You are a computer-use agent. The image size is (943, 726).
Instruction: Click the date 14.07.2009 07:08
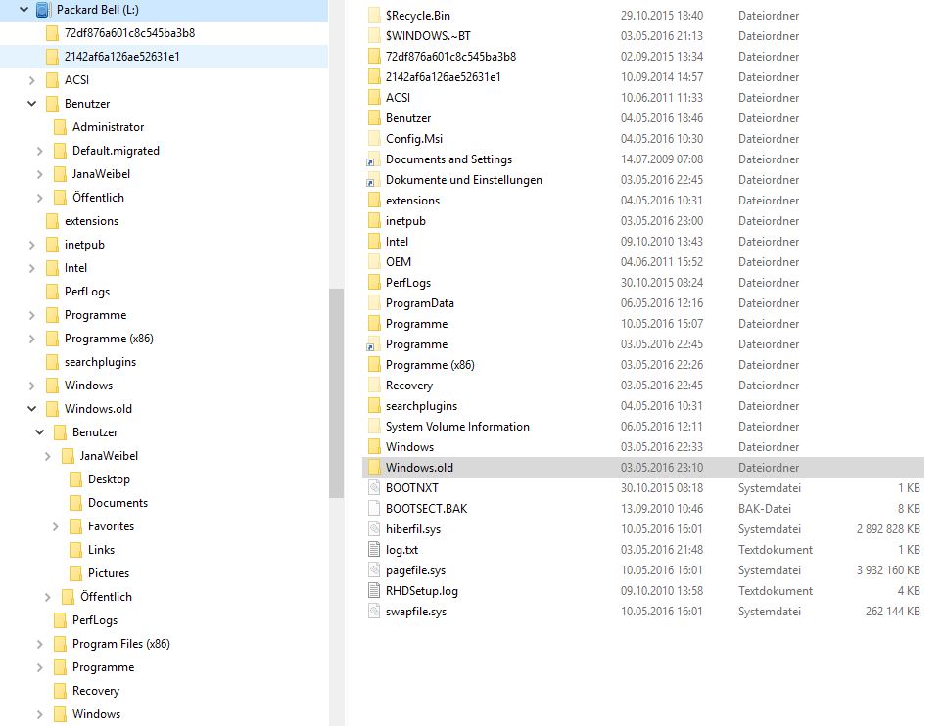tap(662, 159)
